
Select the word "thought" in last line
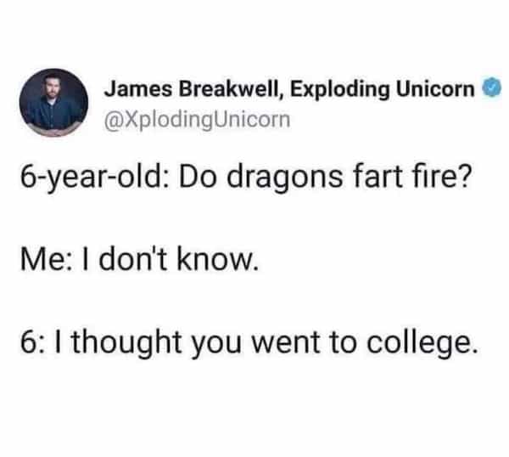pyautogui.click(x=126, y=343)
